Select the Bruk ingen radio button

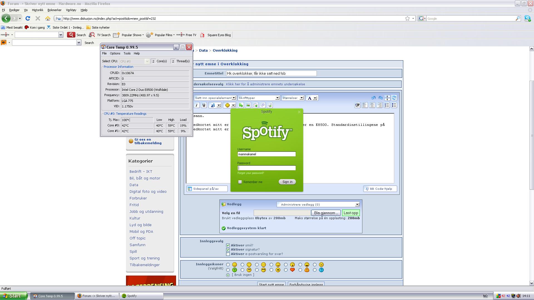pos(228,275)
